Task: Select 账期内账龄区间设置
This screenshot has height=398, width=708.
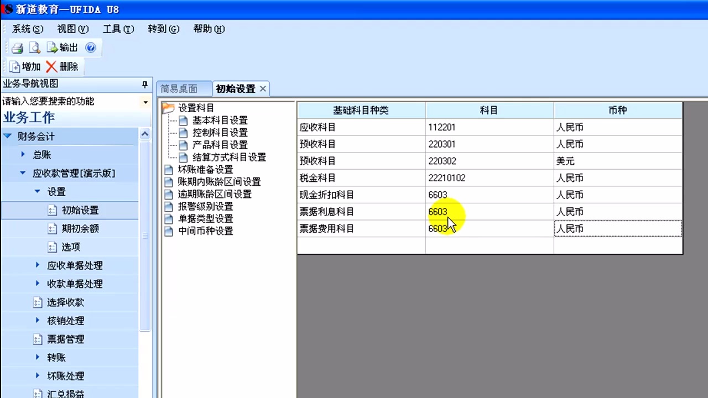Action: [219, 182]
